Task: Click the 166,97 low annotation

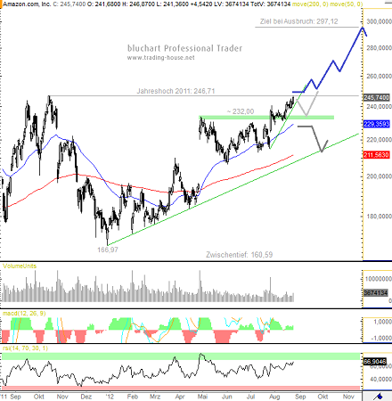Action: click(x=108, y=250)
